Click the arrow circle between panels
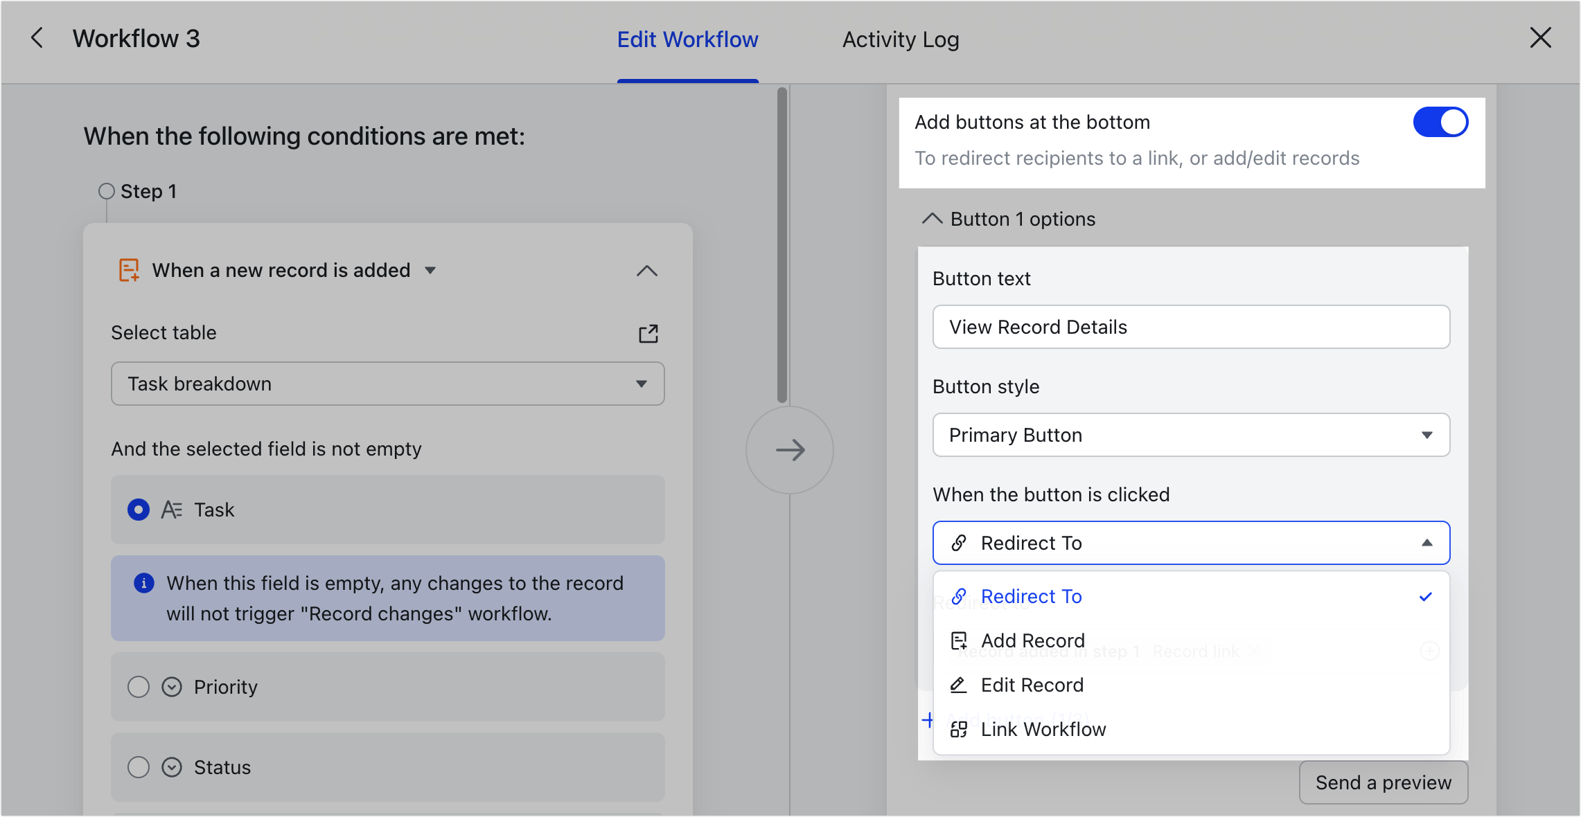The image size is (1581, 817). pos(790,450)
